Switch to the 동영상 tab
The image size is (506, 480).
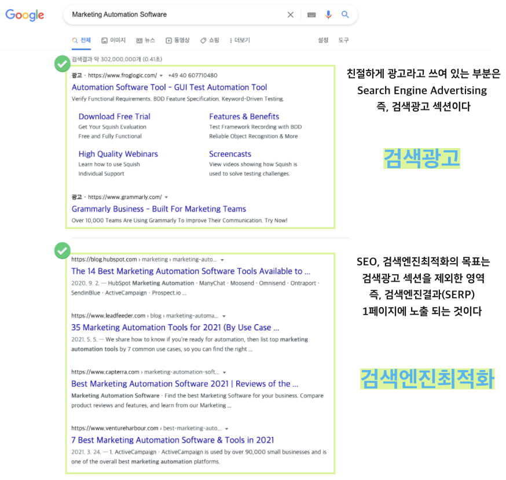coord(178,40)
